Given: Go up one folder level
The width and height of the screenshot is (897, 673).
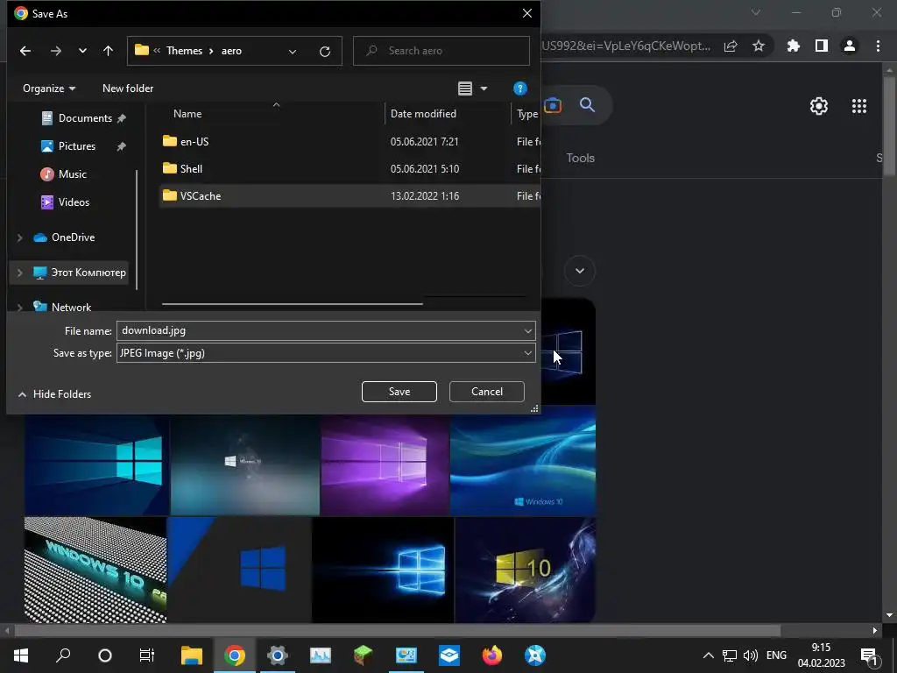Looking at the screenshot, I should (108, 51).
